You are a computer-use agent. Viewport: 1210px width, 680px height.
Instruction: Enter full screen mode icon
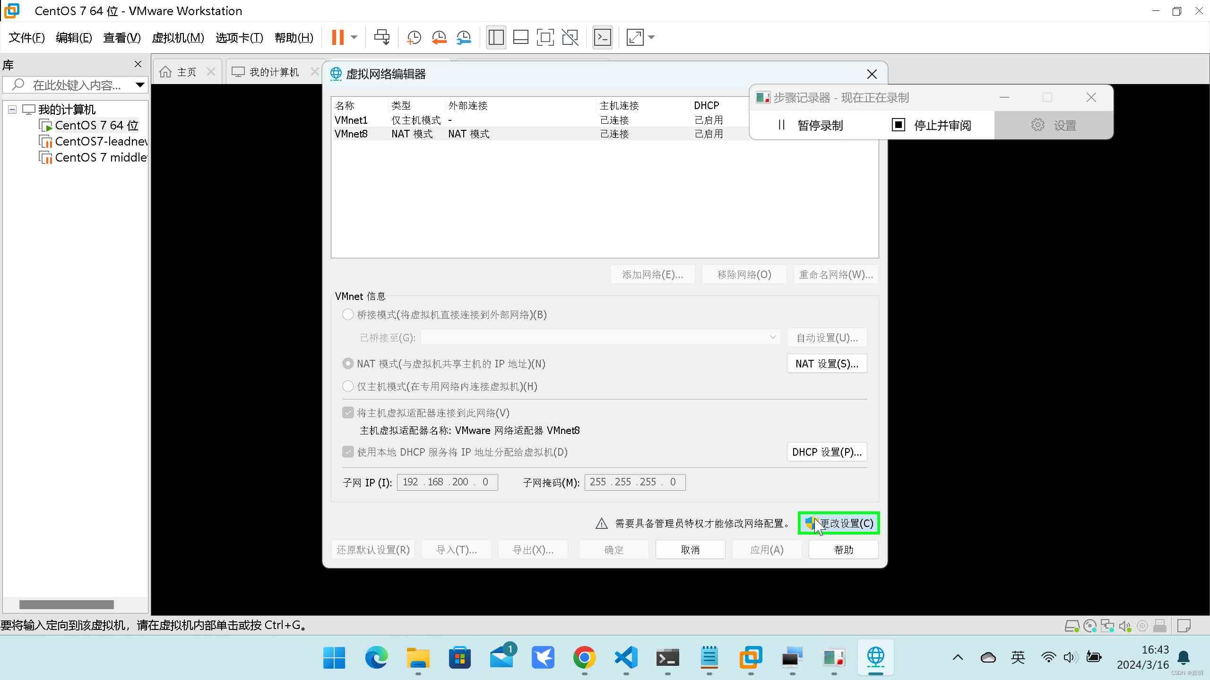tap(545, 37)
